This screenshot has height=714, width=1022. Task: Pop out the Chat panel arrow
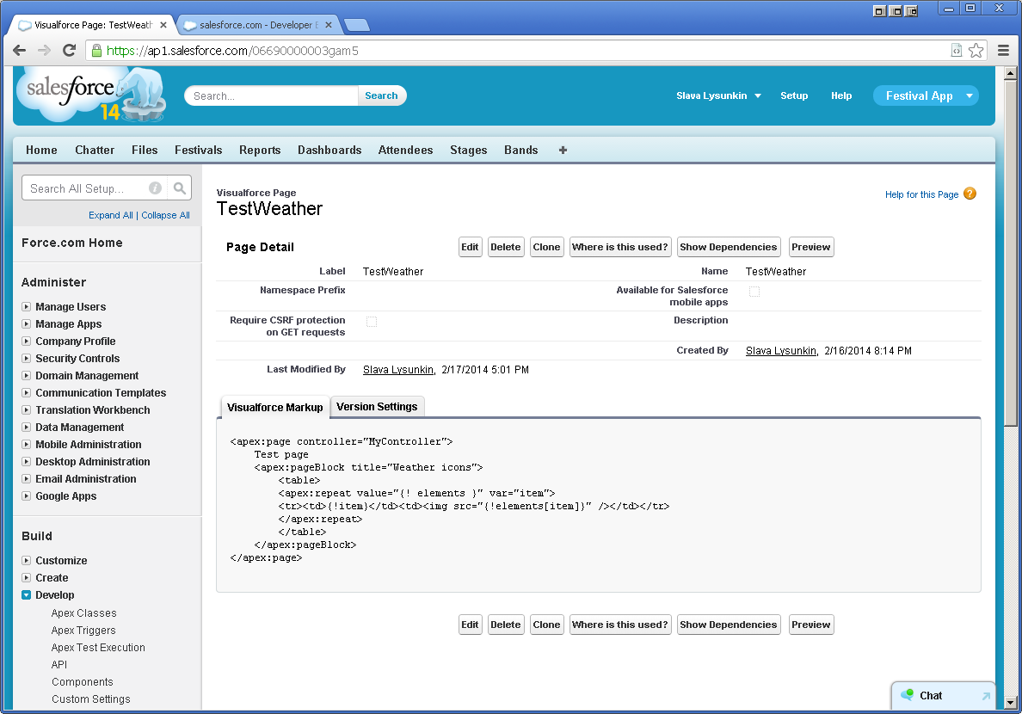[x=986, y=696]
